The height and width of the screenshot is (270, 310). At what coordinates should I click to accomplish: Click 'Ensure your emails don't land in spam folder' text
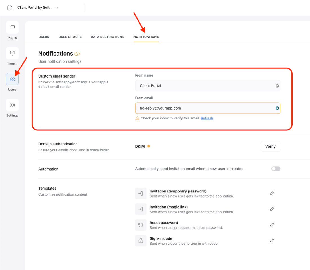(74, 150)
